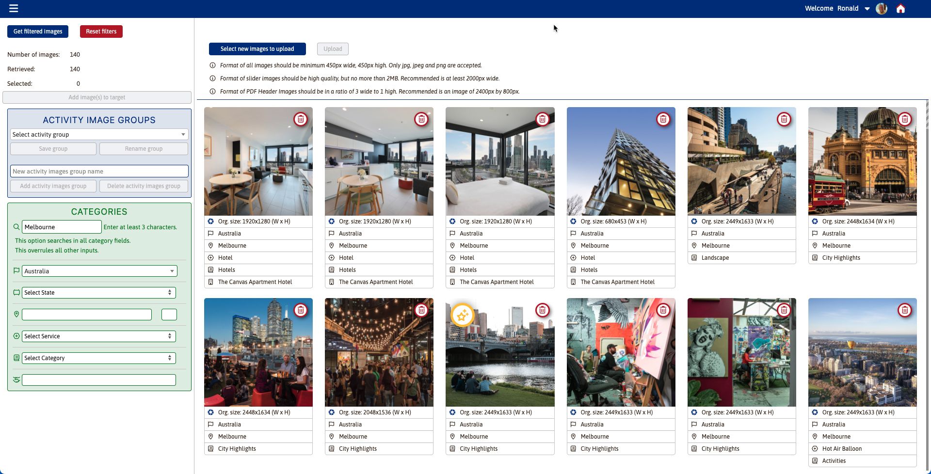The width and height of the screenshot is (931, 474).
Task: Click the gold star badge on bridge image
Action: pos(462,316)
